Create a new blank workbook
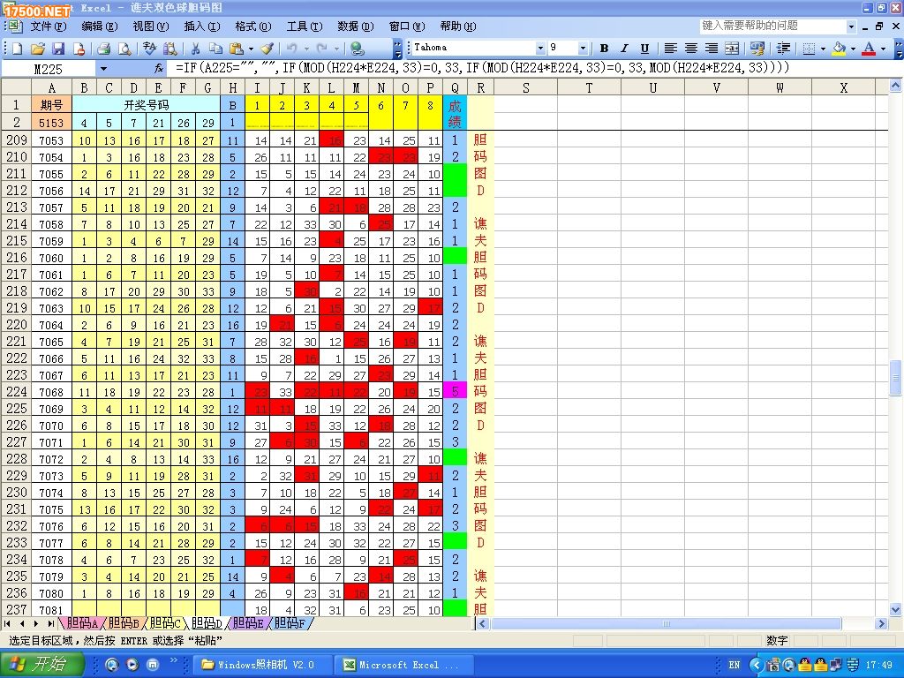Screen dimensions: 904x678 (x=17, y=49)
